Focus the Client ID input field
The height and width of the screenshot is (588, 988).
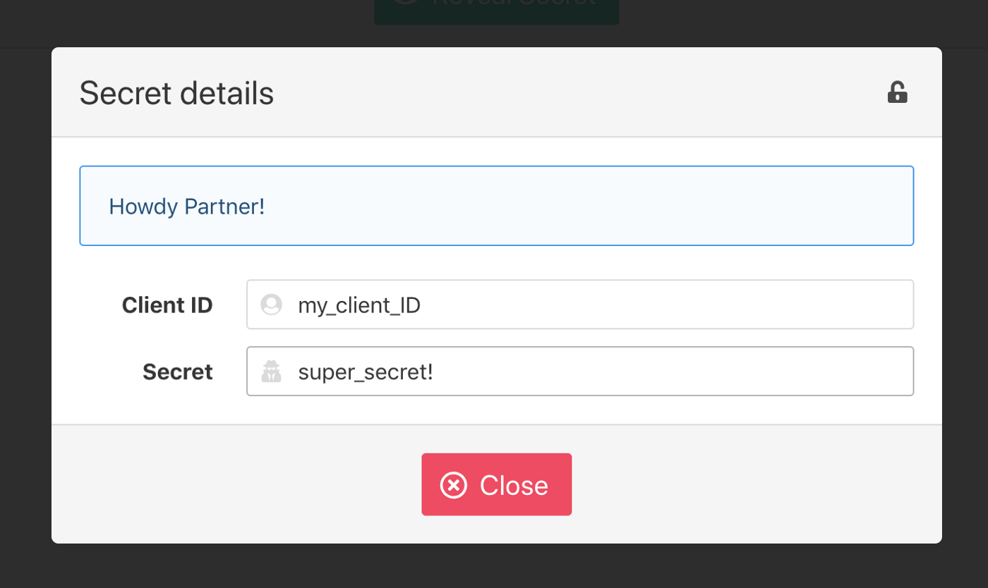pyautogui.click(x=580, y=305)
